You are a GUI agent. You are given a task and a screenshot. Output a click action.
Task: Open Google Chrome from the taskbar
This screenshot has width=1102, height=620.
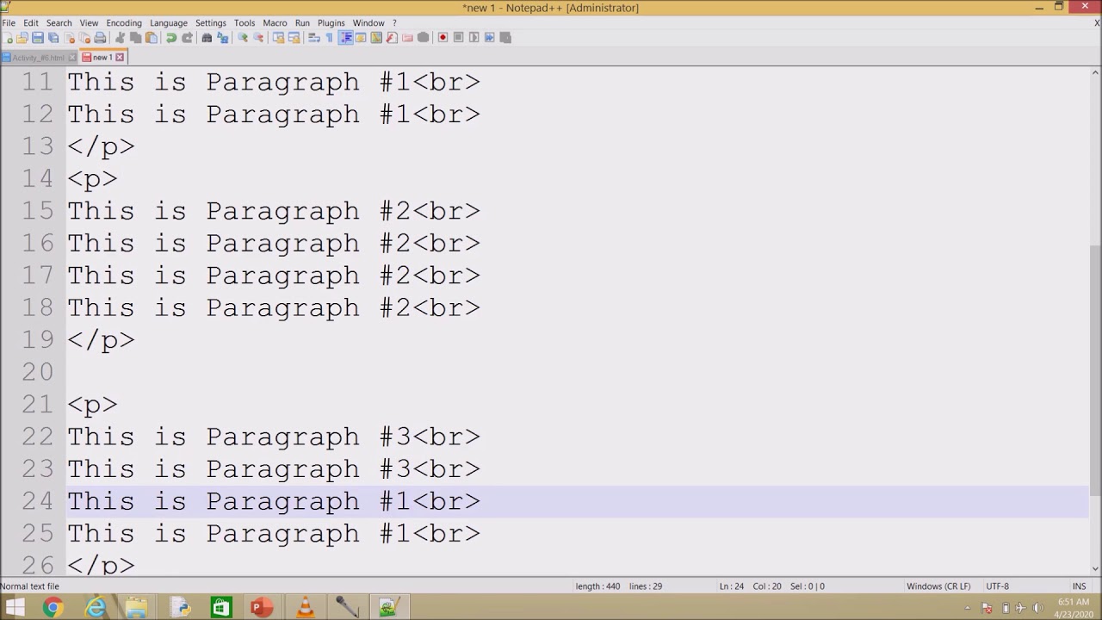(53, 608)
